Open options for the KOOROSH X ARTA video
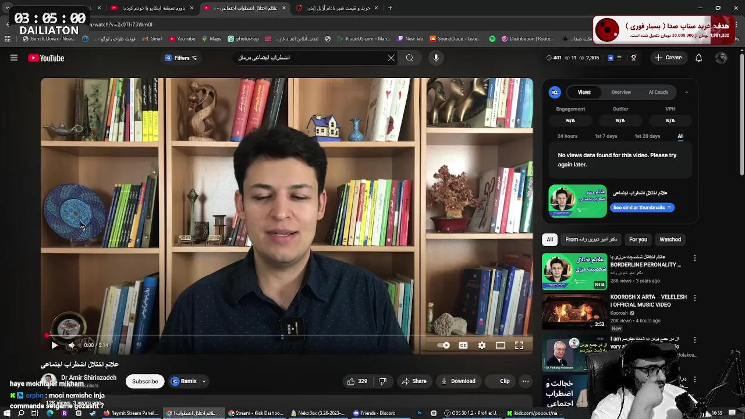This screenshot has width=745, height=419. [x=694, y=298]
